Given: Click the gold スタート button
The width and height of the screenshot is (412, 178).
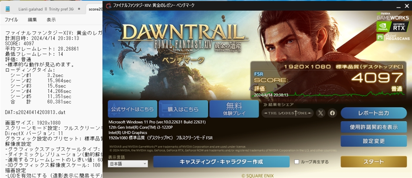Looking at the screenshot, I should [374, 162].
